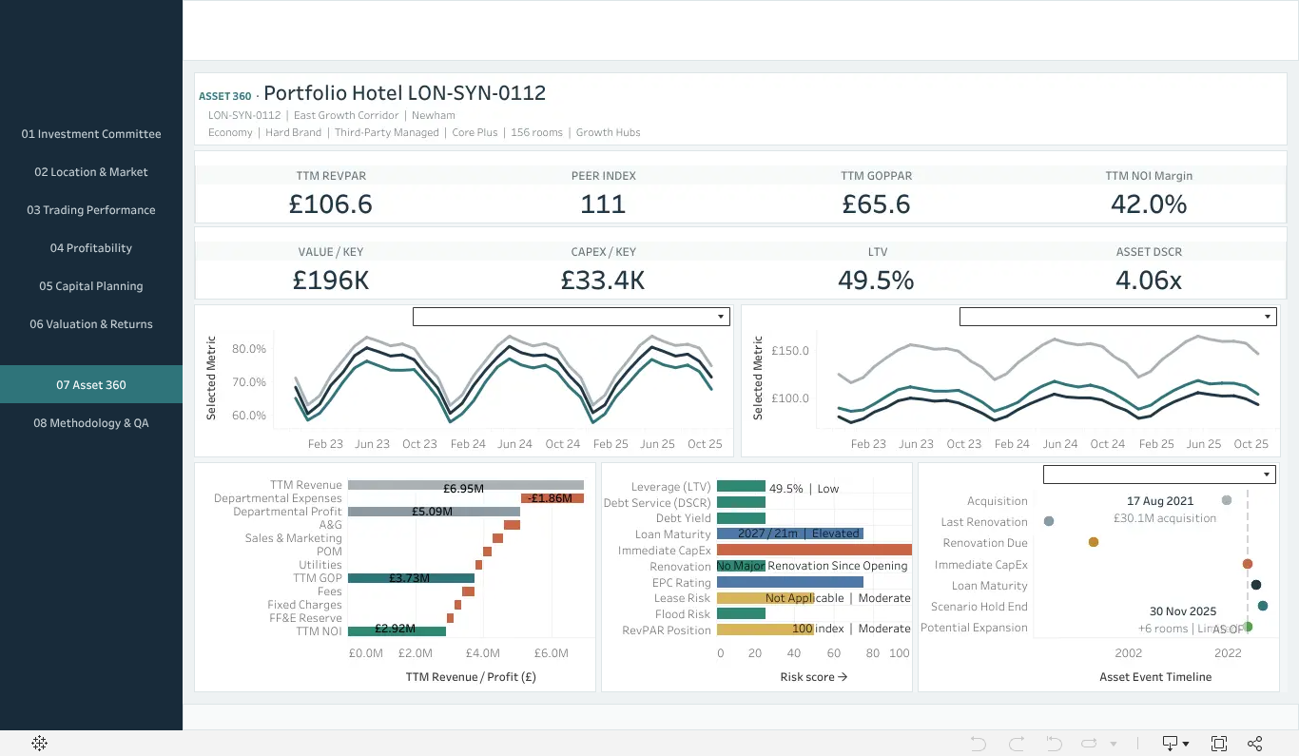1299x756 pixels.
Task: Open 08 Methodology & QA page
Action: click(91, 423)
